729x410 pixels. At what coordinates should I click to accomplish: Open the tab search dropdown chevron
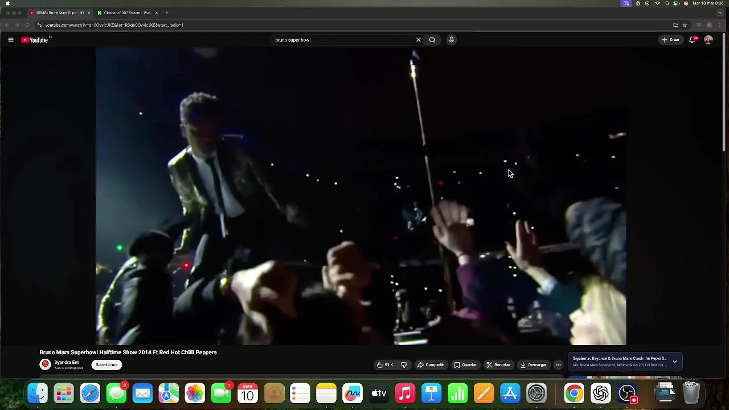(x=720, y=13)
